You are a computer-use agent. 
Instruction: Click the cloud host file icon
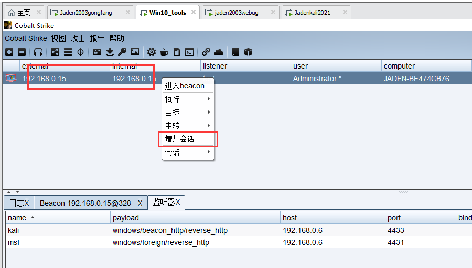219,52
